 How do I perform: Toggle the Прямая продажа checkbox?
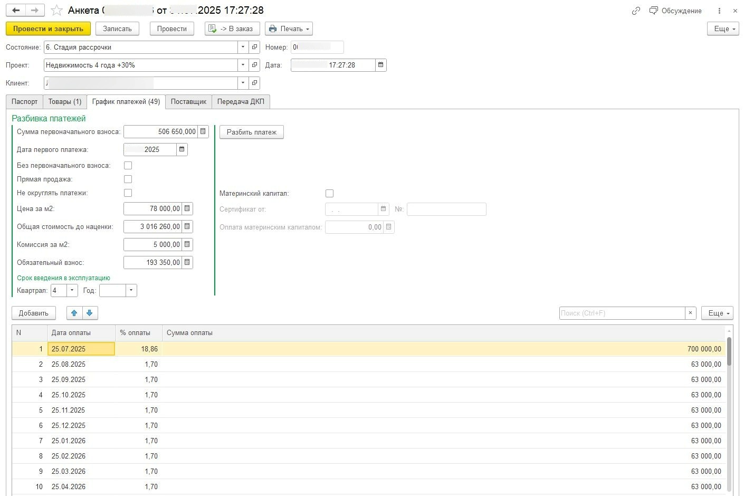click(128, 179)
